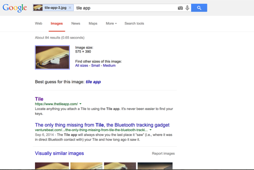The image size is (254, 170).
Task: Expand the arrow next to thetileapp.com URL
Action: click(x=81, y=104)
